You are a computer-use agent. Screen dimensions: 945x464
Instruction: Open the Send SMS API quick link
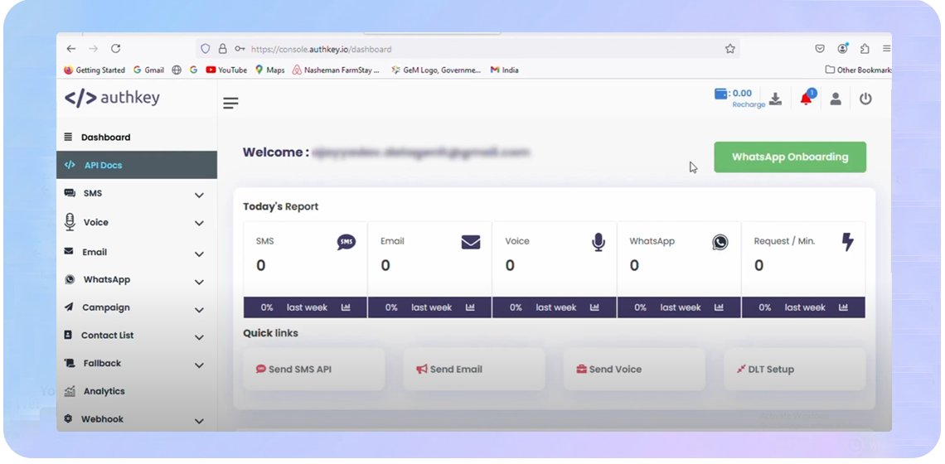click(x=313, y=370)
